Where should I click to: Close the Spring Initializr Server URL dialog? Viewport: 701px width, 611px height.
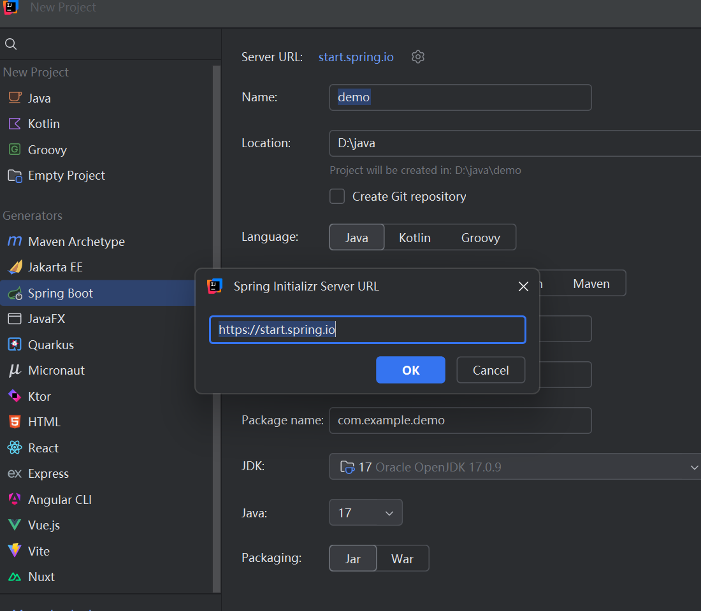coord(523,287)
